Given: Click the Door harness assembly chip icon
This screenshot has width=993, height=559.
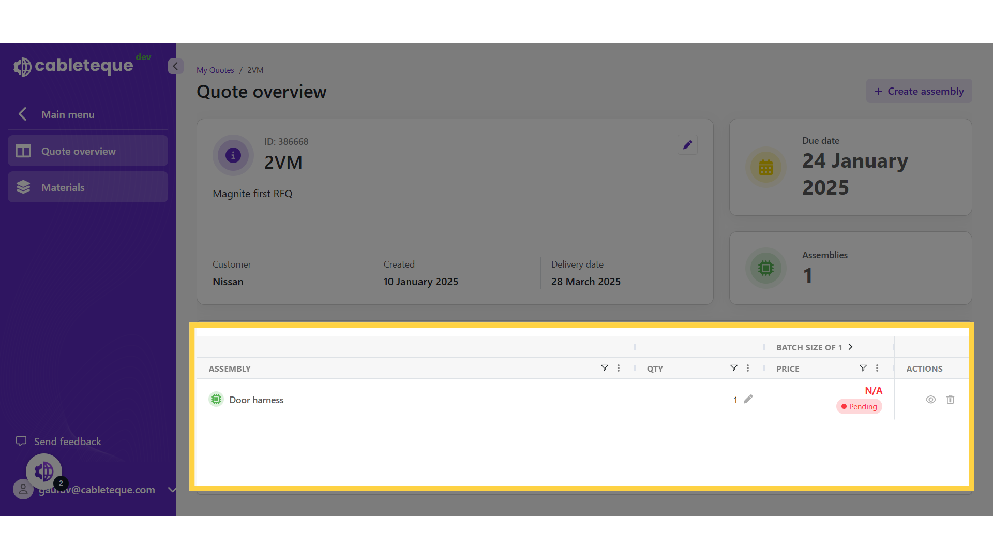Looking at the screenshot, I should pyautogui.click(x=216, y=399).
